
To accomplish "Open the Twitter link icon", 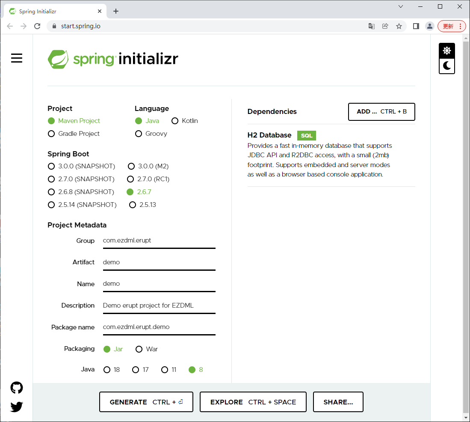I will [x=17, y=407].
